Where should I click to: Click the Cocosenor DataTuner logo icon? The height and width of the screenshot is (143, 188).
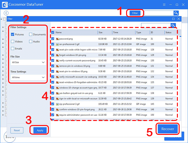[5, 5]
